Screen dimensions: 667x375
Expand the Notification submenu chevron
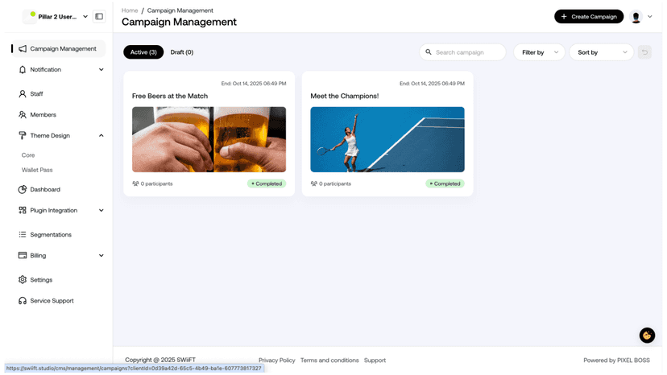(101, 70)
